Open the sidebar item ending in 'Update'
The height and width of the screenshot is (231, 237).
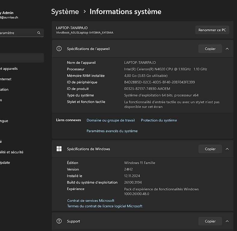pos(5,163)
